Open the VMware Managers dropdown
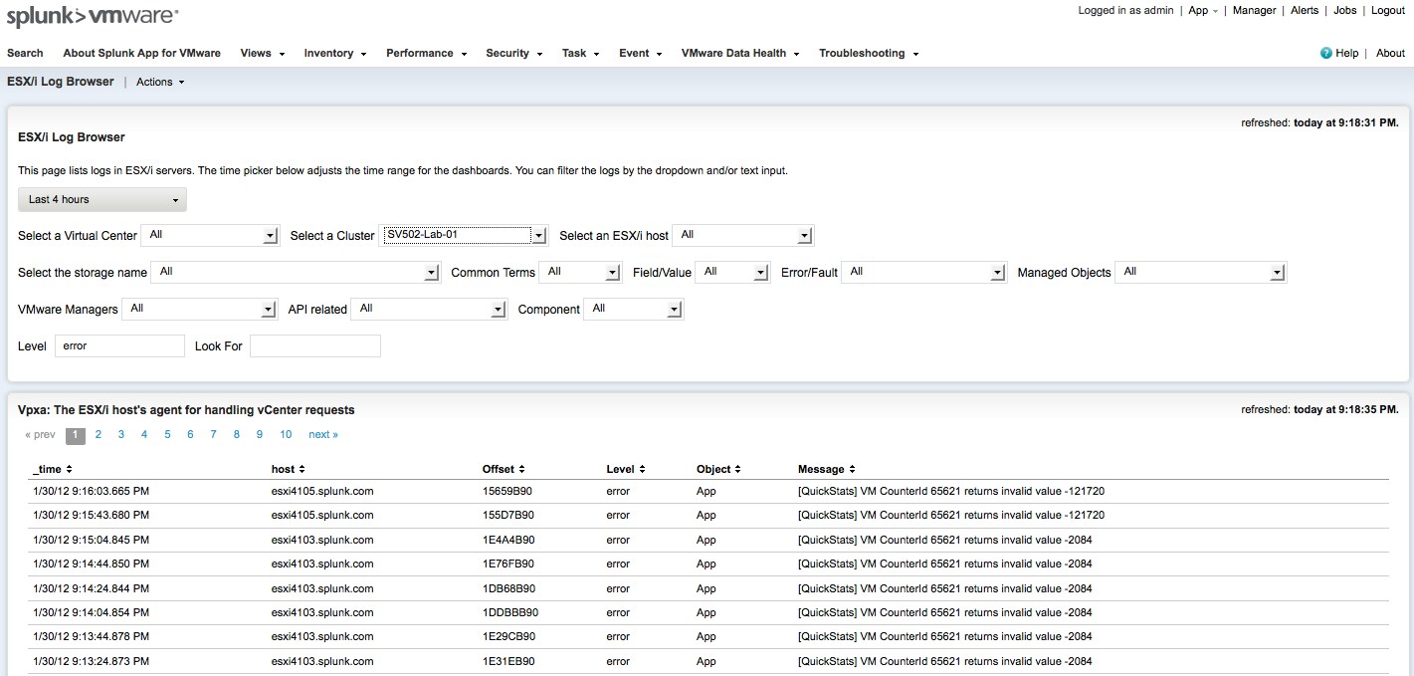1414x676 pixels. pos(199,310)
